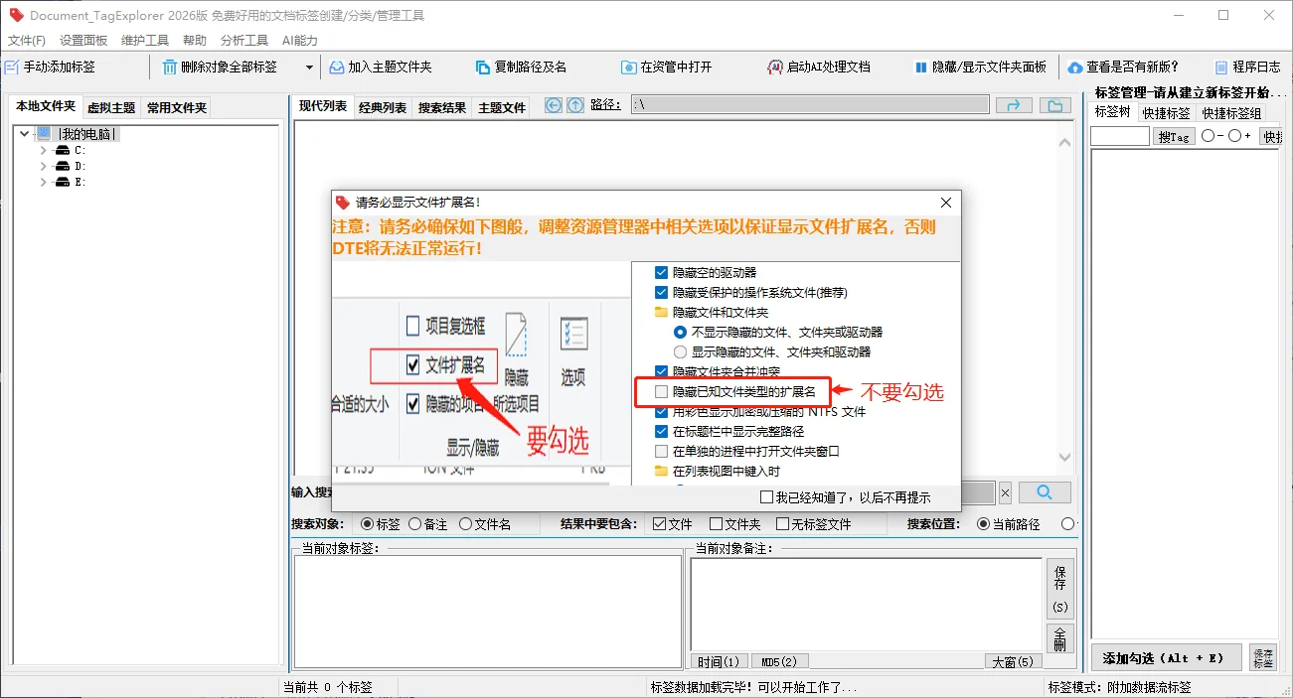The width and height of the screenshot is (1293, 698).
Task: Click the 手动添加标签 toolbar icon
Action: pos(12,67)
